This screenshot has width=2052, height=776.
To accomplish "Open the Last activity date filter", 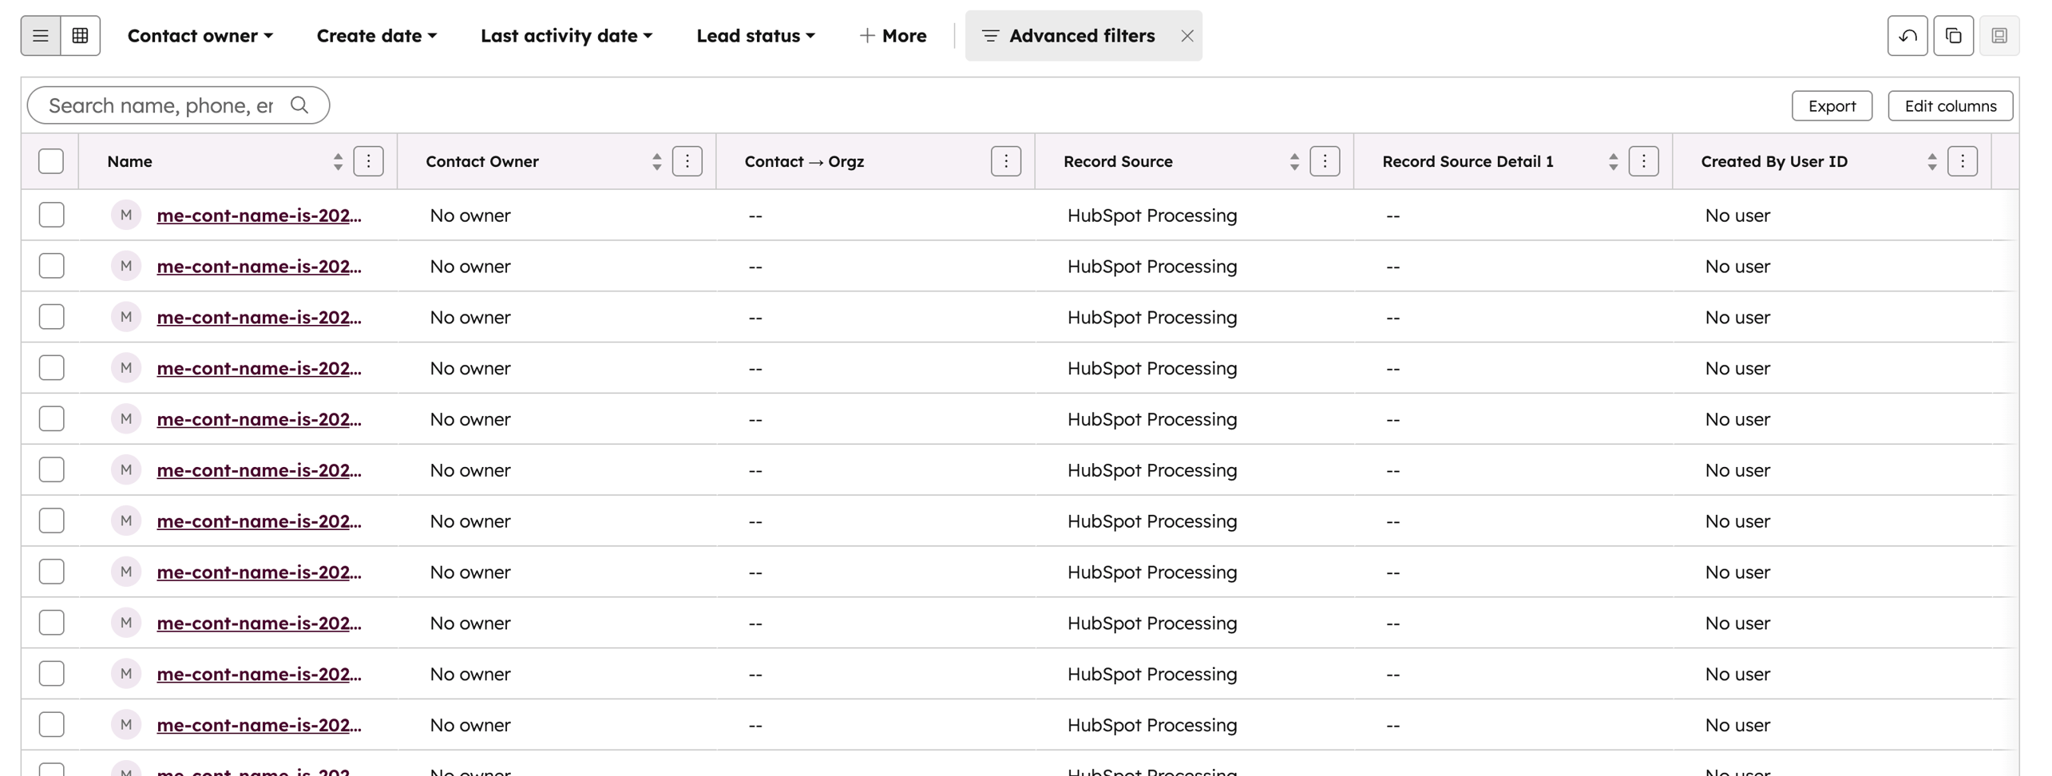I will click(566, 36).
